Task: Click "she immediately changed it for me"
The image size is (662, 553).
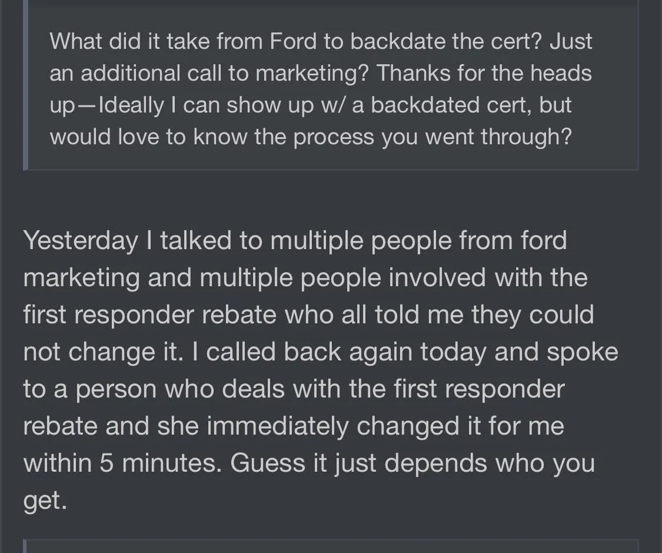Action: 360,426
